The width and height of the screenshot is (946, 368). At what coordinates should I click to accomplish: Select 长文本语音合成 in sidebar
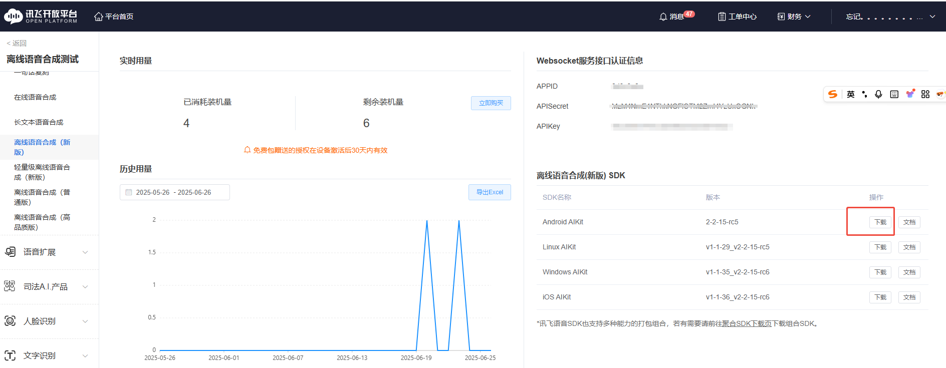[x=39, y=122]
